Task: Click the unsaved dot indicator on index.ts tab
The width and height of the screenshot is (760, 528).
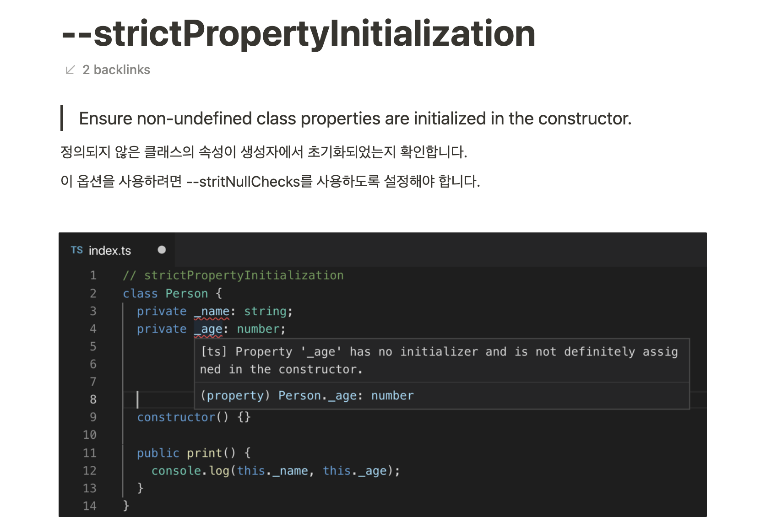Action: (162, 250)
